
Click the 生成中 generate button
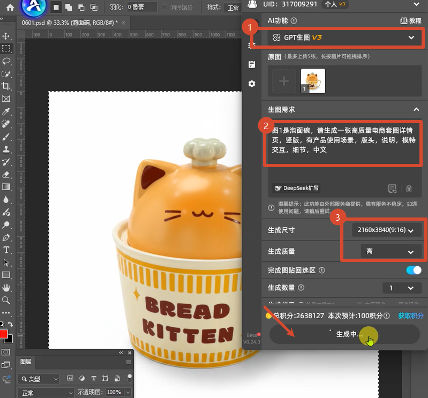tap(344, 334)
